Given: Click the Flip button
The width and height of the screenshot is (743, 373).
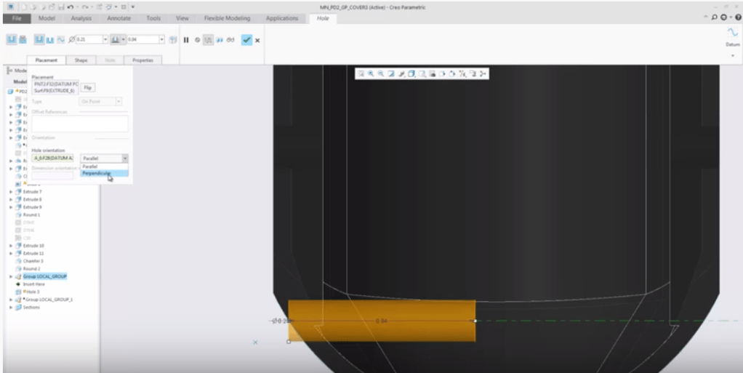Looking at the screenshot, I should point(88,87).
